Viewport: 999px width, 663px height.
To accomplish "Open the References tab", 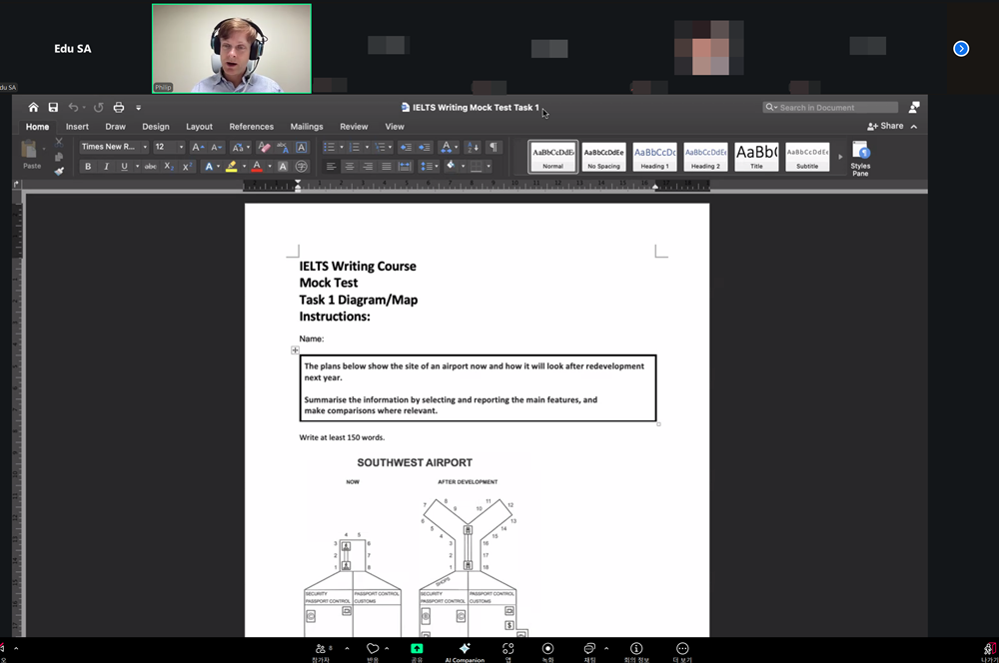I will pos(251,127).
